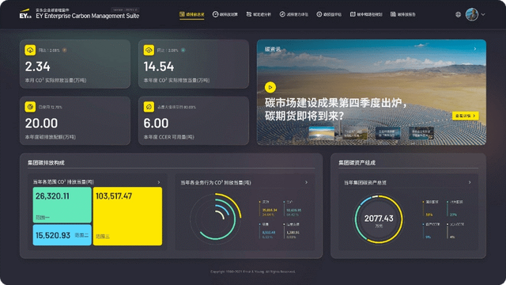
Task: Click the monthly emission value 2.34
Action: (38, 66)
